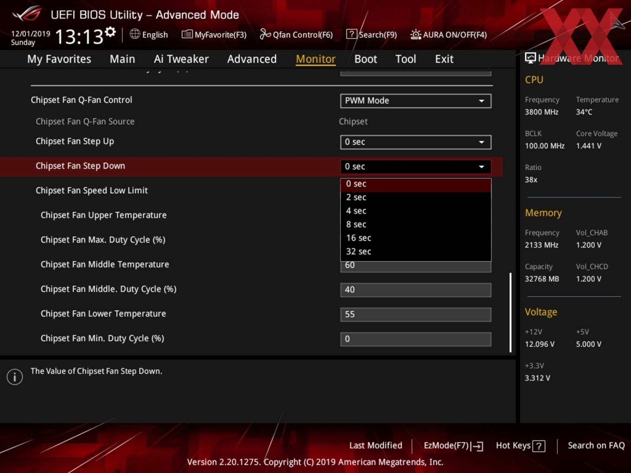Screen dimensions: 631x473
Task: Open Ai Tweaker tab
Action: [x=181, y=59]
